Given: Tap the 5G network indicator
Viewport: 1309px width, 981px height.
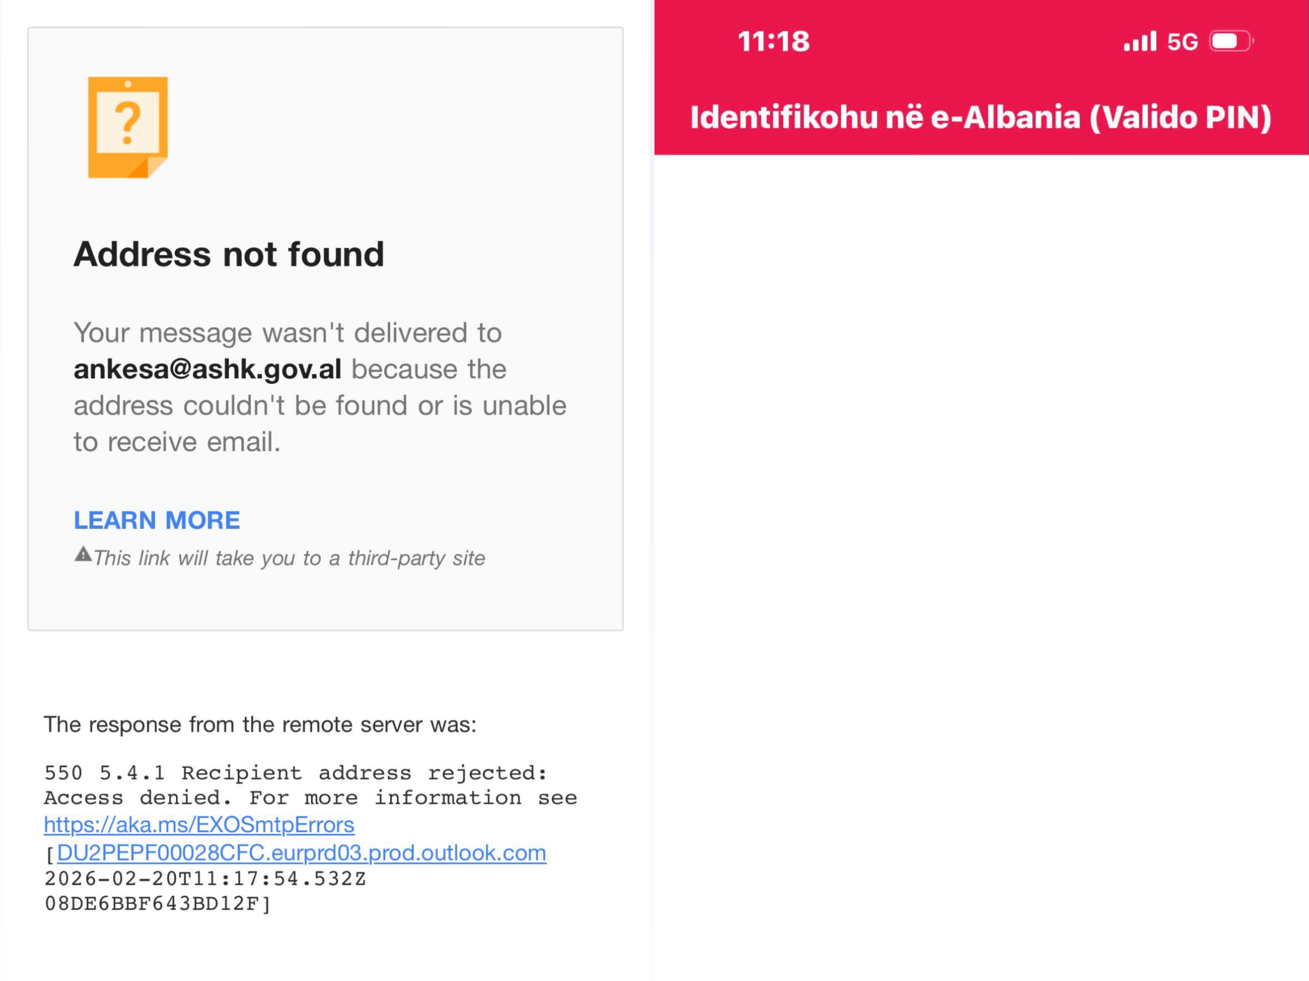Looking at the screenshot, I should (1182, 42).
